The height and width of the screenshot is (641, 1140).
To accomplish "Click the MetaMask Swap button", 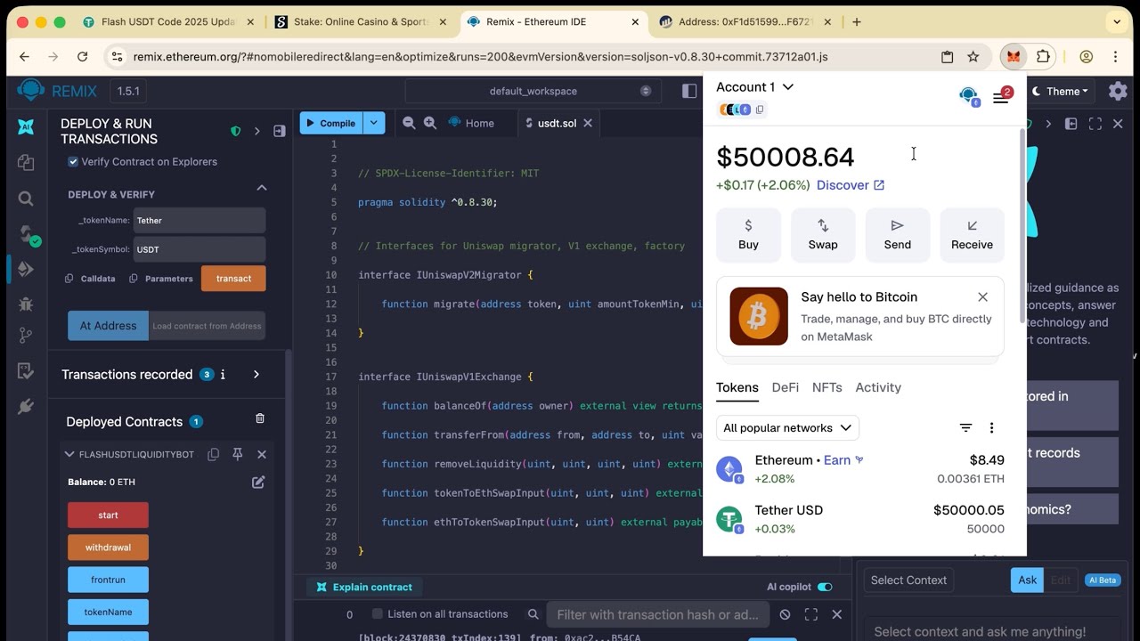I will coord(823,235).
